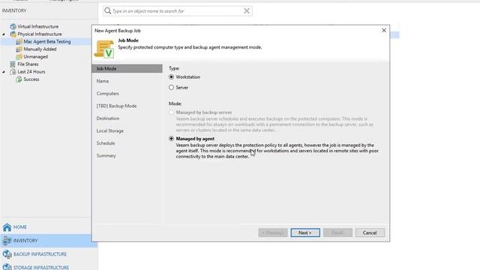Cancel the New Agent Backup Job
Screen dimensions: 480x270
[370, 232]
